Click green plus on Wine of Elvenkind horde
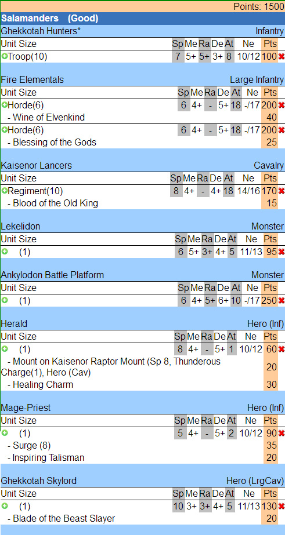Screen dimensions: 285x535 click(4, 105)
